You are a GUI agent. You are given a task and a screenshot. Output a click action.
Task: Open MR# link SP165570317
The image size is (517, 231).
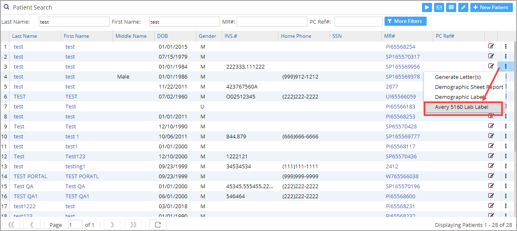click(x=402, y=57)
